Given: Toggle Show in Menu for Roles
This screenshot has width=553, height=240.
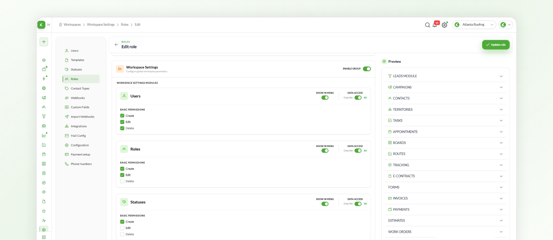Looking at the screenshot, I should [325, 151].
